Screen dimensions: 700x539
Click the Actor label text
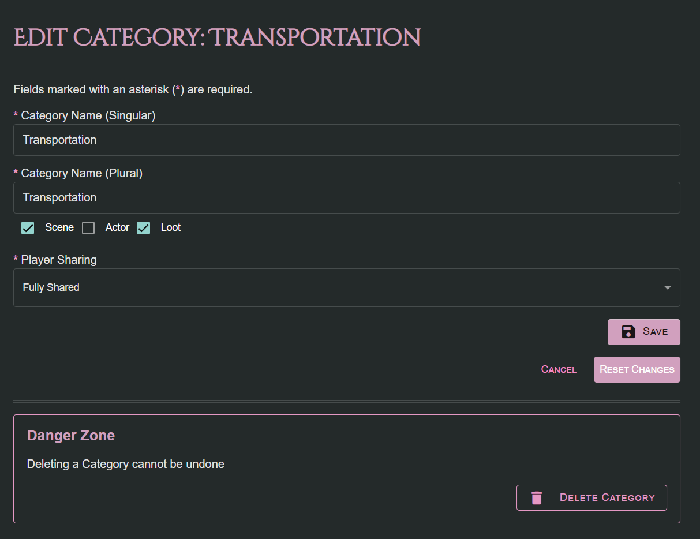117,227
